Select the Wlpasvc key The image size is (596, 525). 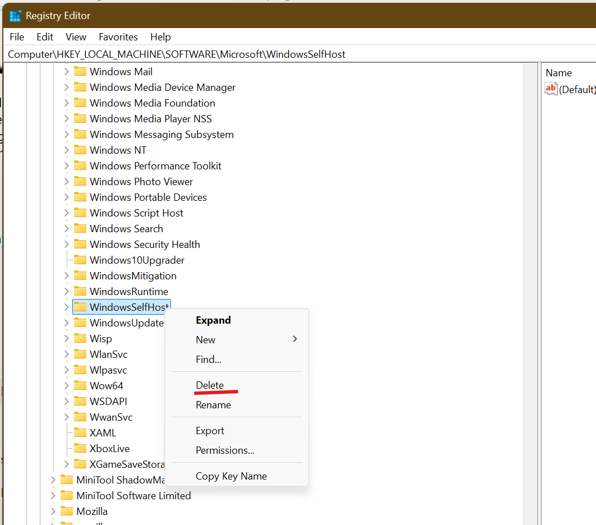[x=108, y=370]
